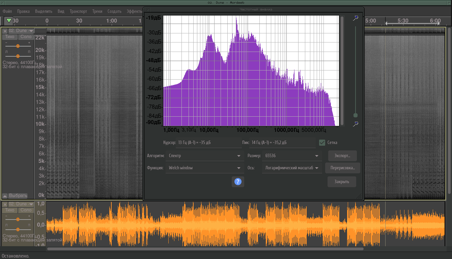Close the second 02. Dune waveform track
The width and height of the screenshot is (452, 259).
[5, 204]
